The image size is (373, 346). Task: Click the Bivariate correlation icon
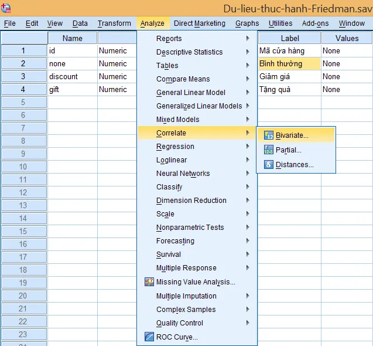[x=269, y=135]
